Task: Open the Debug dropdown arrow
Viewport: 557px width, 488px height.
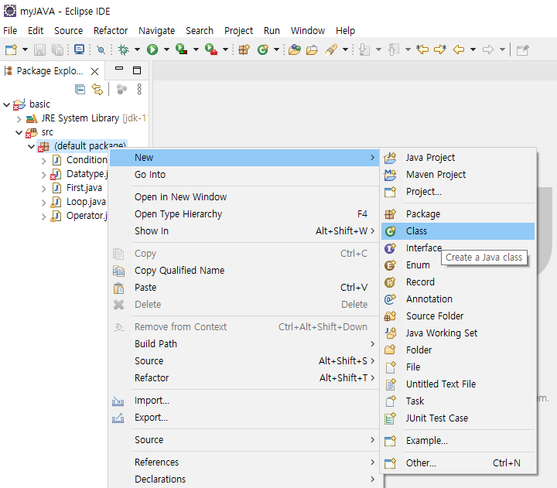Action: (137, 49)
